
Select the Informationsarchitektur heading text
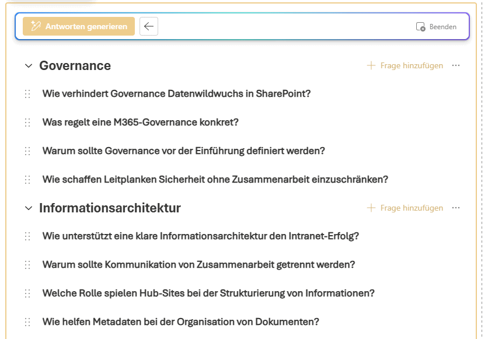point(110,208)
